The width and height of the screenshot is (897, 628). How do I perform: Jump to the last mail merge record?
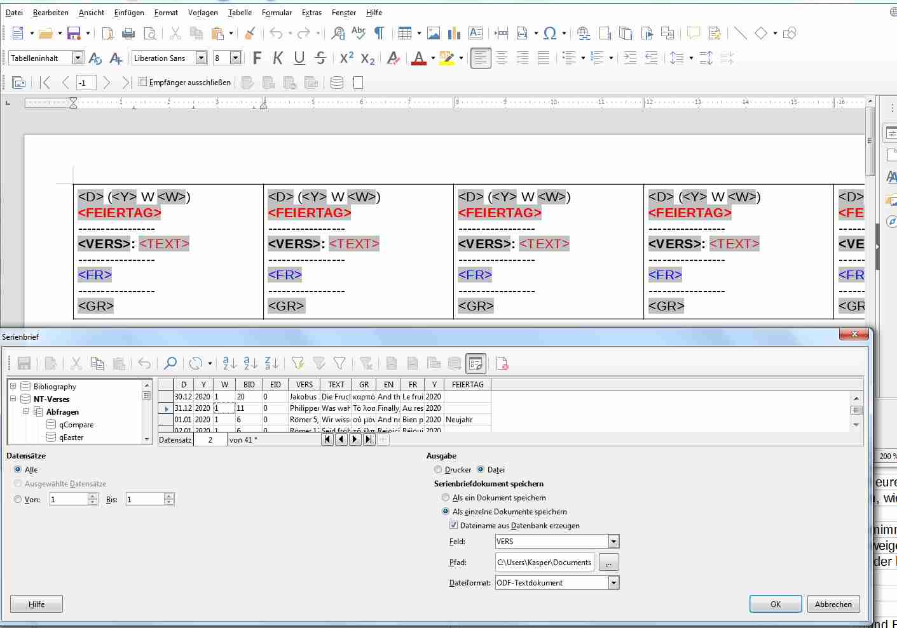(369, 439)
